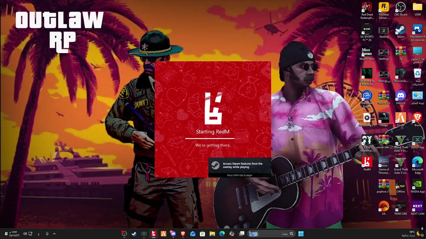Open the Discord desktop shortcut

tap(401, 98)
